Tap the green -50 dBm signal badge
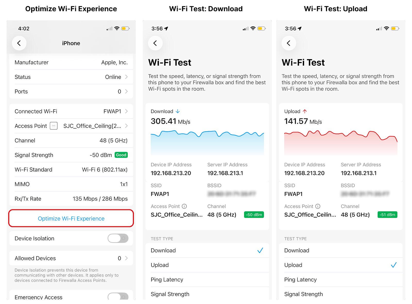 [254, 215]
